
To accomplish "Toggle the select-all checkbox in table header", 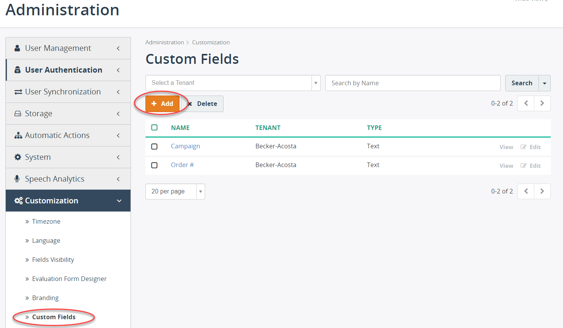I will pyautogui.click(x=154, y=127).
